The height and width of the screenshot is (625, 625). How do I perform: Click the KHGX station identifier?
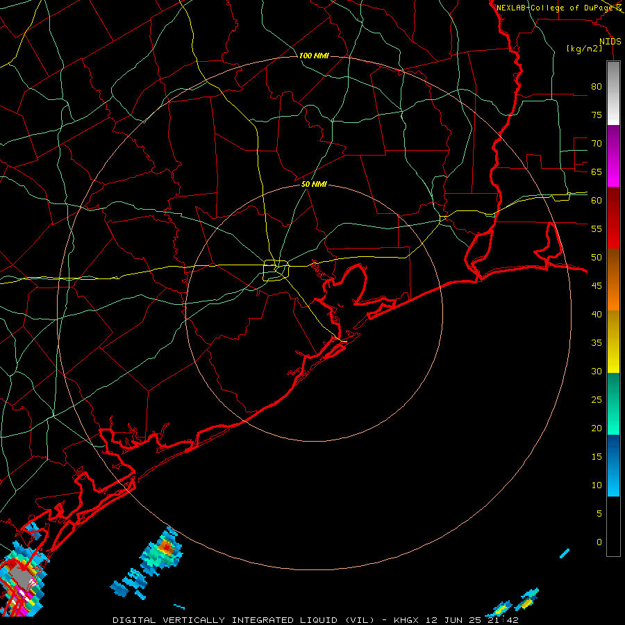pos(406,620)
